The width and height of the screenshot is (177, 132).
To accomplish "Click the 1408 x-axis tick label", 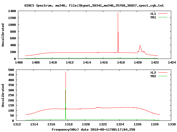I will coord(36,62).
